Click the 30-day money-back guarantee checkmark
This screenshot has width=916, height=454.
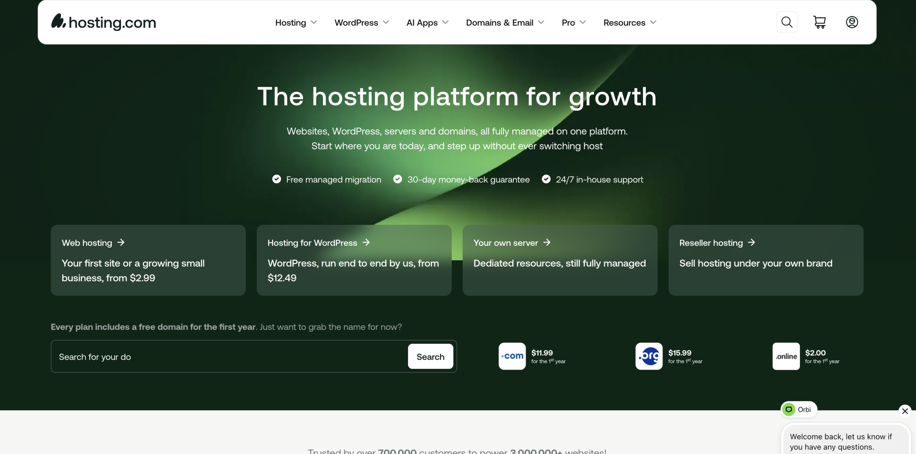[398, 179]
